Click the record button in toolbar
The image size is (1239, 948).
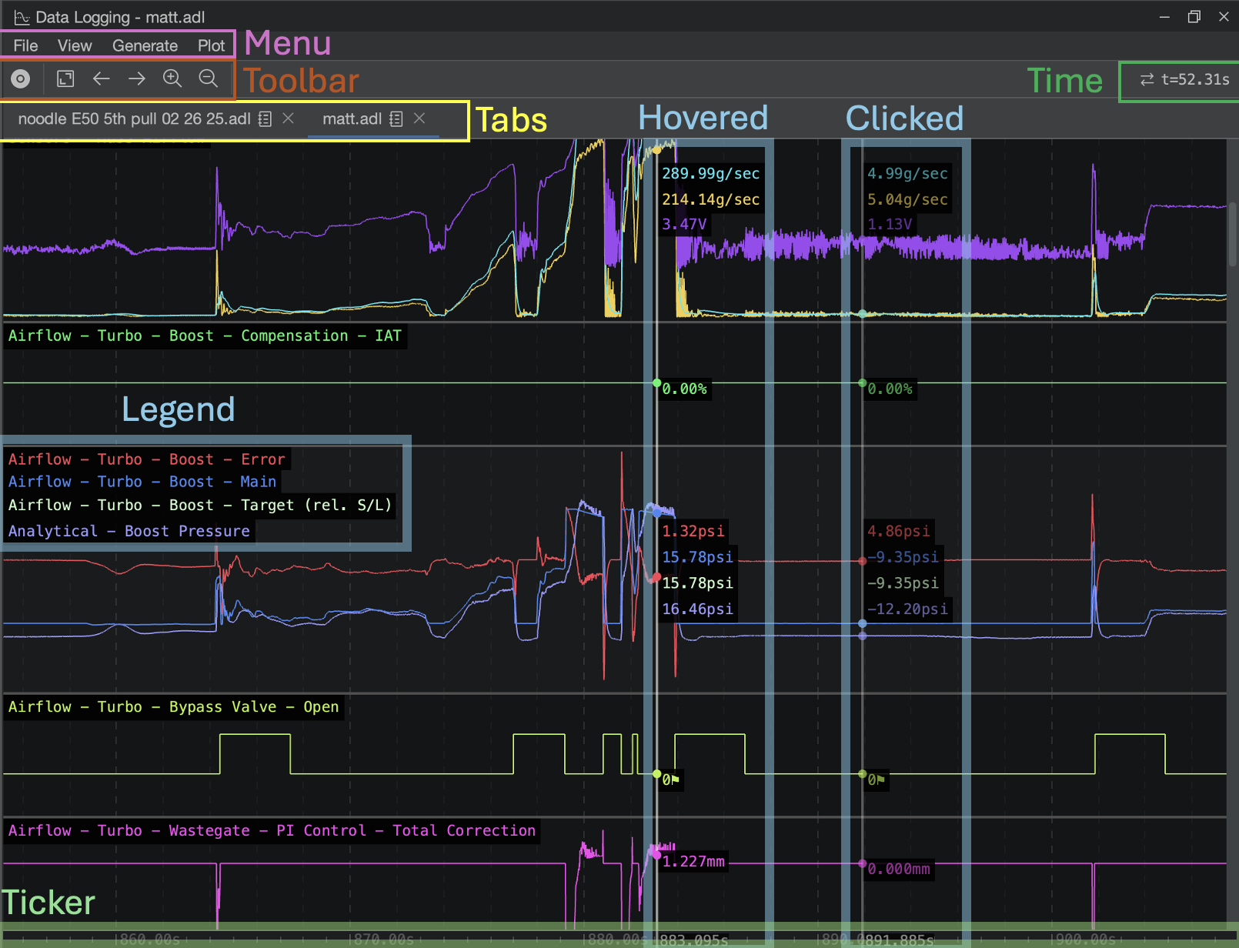pos(21,78)
